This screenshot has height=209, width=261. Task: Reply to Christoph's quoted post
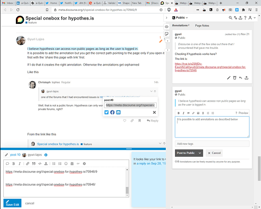152,121
